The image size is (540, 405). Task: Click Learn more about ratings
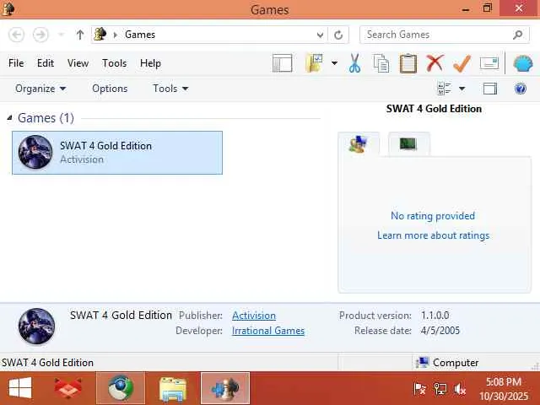pos(433,235)
